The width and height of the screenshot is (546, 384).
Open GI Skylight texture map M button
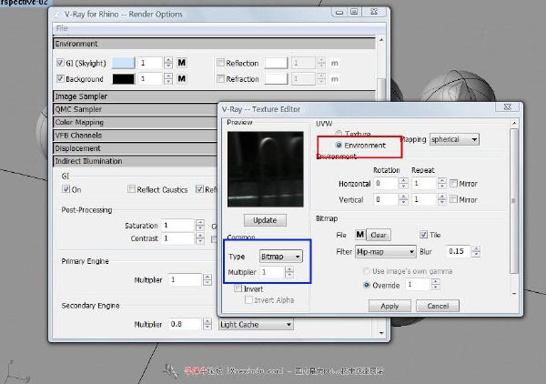181,63
